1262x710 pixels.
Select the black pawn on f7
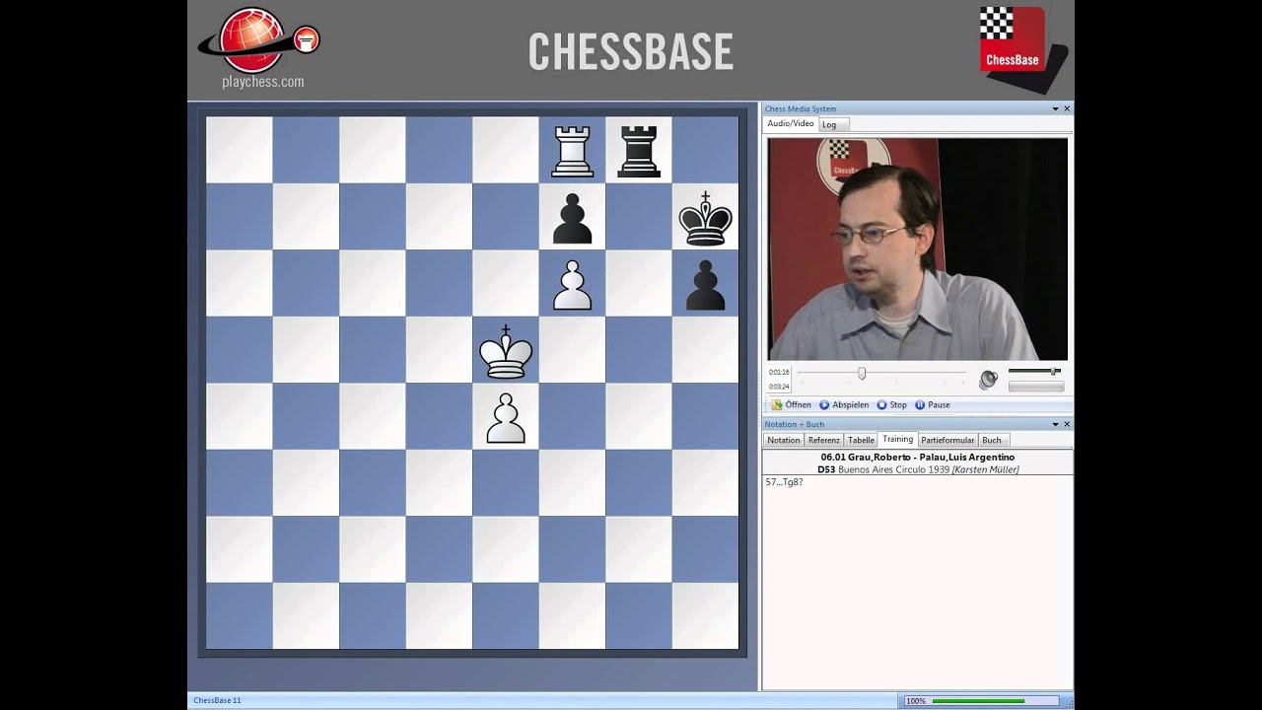572,218
